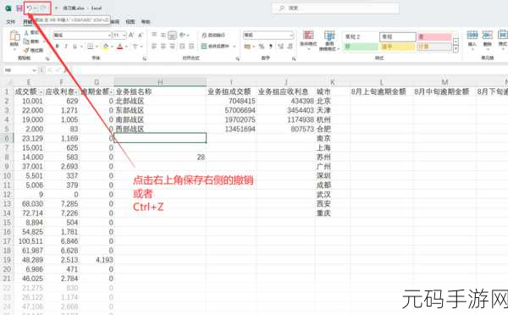Toggle Wrap Text (自动换行)
Screen dimensions: 508x315
pyautogui.click(x=214, y=35)
